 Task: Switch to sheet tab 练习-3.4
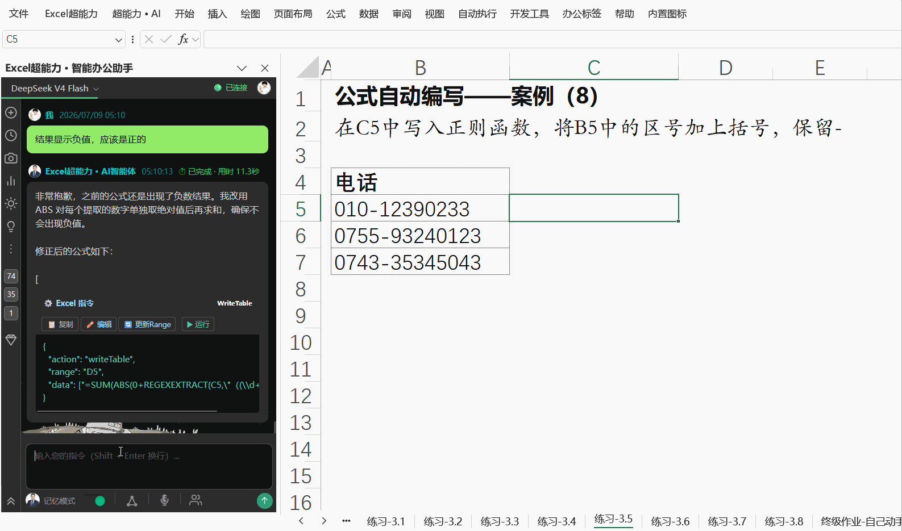pyautogui.click(x=556, y=521)
